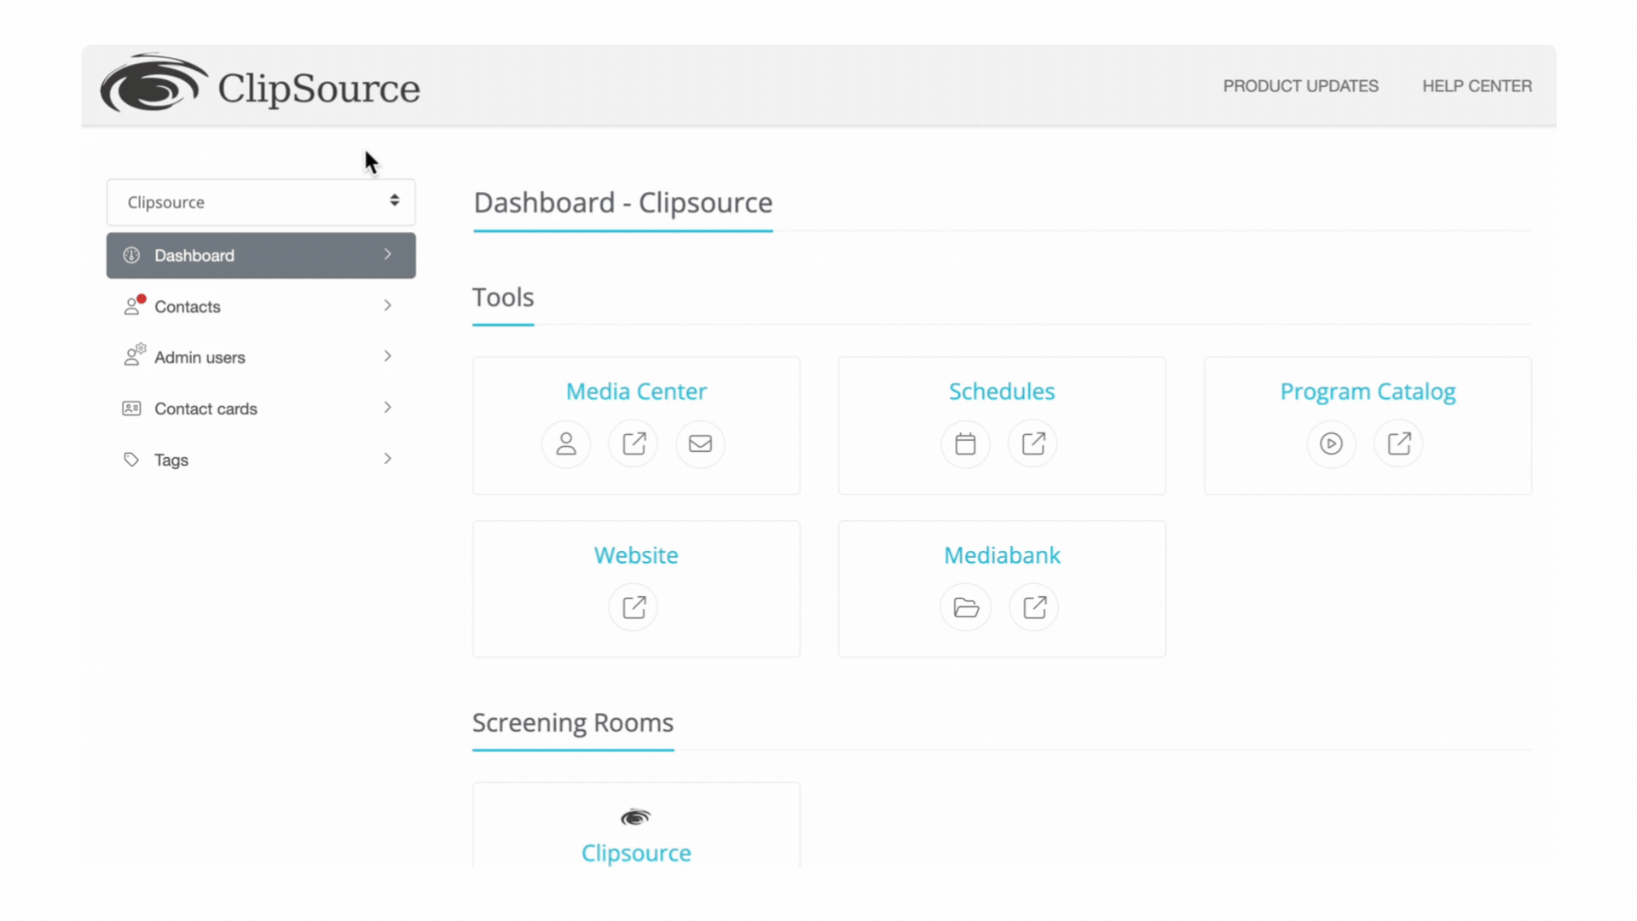The height and width of the screenshot is (921, 1637).
Task: Open Media Center in external link icon
Action: click(633, 443)
